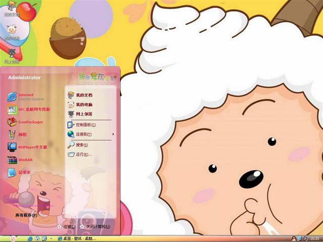Open WinRAR from the Start menu
This screenshot has height=242, width=323.
click(x=20, y=160)
